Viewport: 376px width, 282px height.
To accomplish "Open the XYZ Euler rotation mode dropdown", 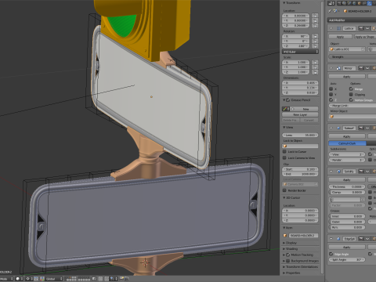I will coord(300,52).
